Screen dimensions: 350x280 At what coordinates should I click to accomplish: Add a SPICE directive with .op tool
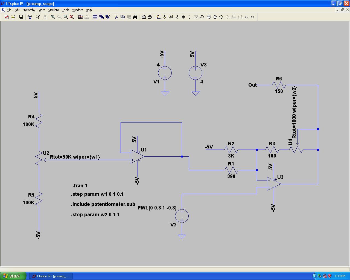[252, 17]
